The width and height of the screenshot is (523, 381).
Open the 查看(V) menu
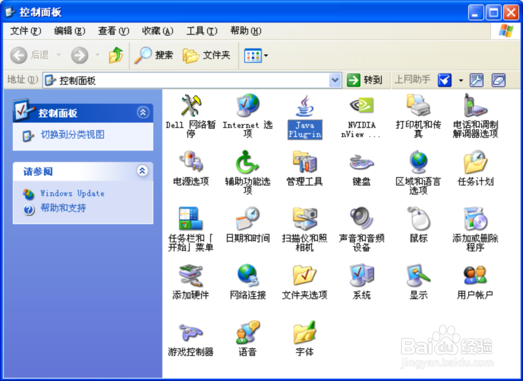[x=113, y=31]
